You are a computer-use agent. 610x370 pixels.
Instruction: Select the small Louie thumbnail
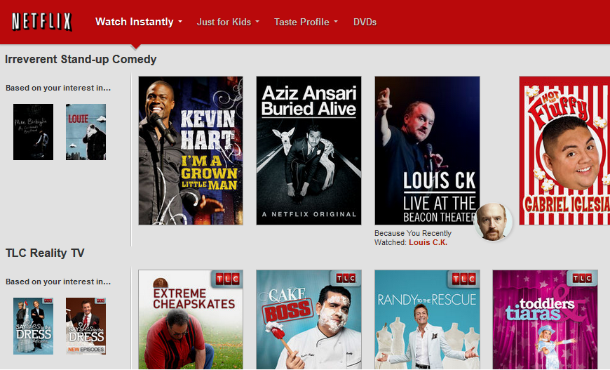pyautogui.click(x=86, y=132)
